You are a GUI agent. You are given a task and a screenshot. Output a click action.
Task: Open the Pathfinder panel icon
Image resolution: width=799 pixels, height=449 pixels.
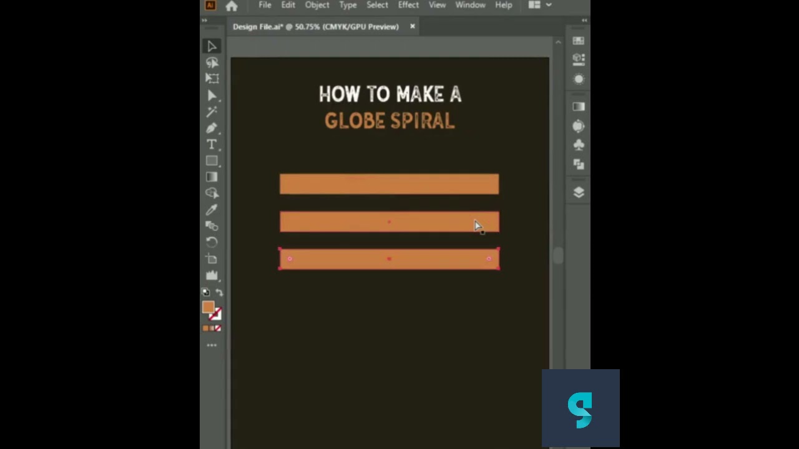578,165
